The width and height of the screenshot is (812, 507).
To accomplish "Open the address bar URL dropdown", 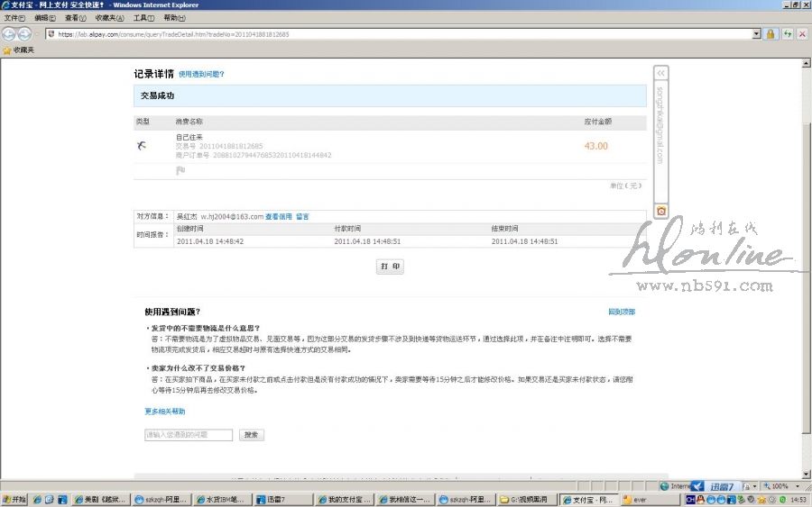I will click(x=757, y=34).
